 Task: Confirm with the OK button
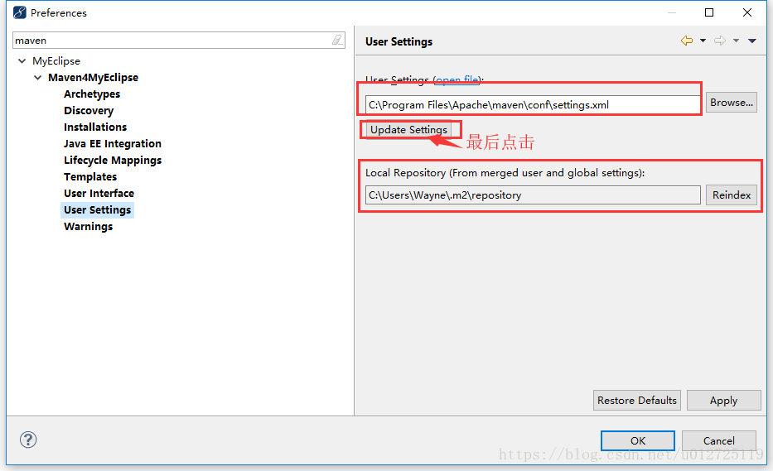click(638, 440)
